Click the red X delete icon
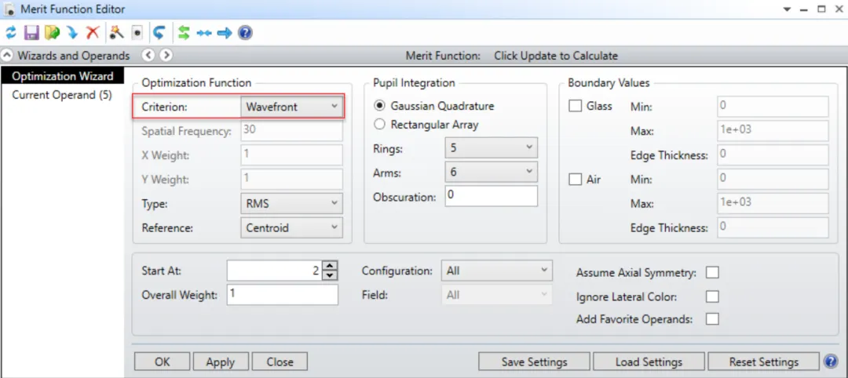Viewport: 848px width, 378px height. click(x=93, y=33)
